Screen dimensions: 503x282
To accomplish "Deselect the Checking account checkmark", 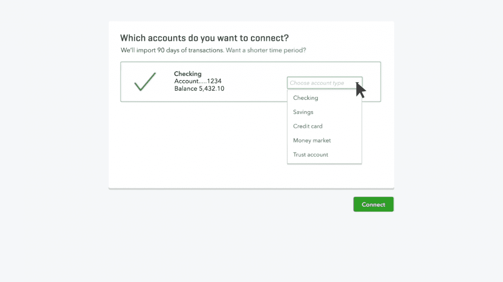I will click(145, 81).
